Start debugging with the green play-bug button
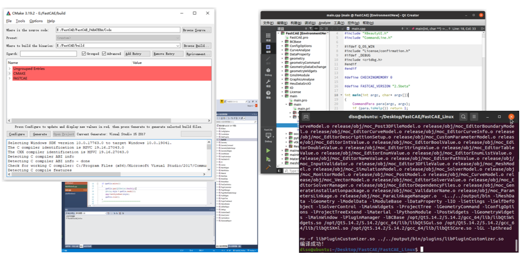Screen dimensions: 521x257 (268, 159)
